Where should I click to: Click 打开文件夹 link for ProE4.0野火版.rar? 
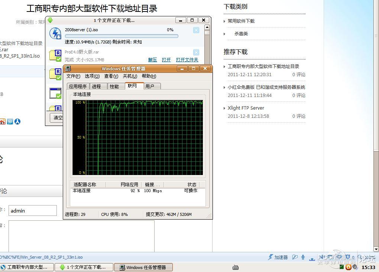tap(187, 60)
